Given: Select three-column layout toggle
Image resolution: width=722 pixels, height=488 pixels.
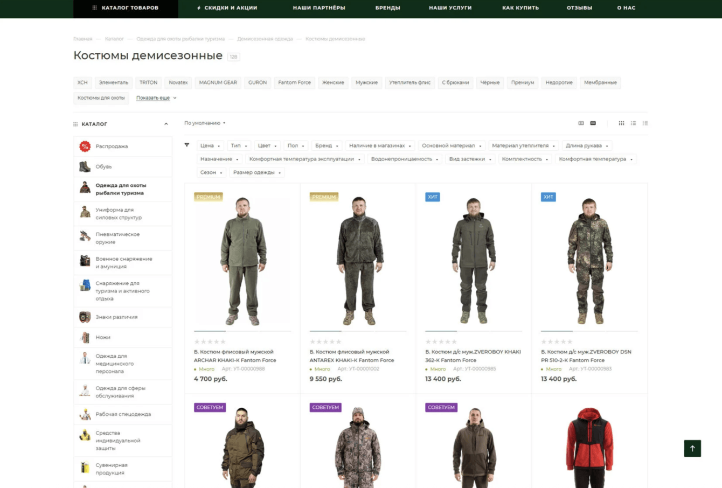Looking at the screenshot, I should coord(581,123).
